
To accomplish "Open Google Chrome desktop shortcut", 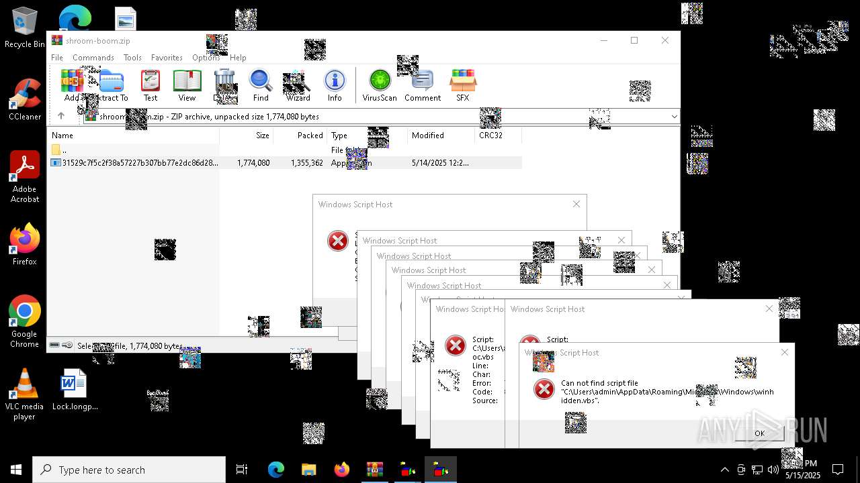I will tap(25, 321).
